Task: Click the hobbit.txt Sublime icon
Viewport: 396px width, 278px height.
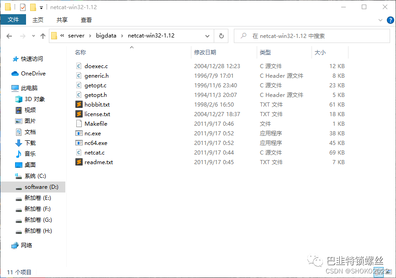Action: click(79, 104)
